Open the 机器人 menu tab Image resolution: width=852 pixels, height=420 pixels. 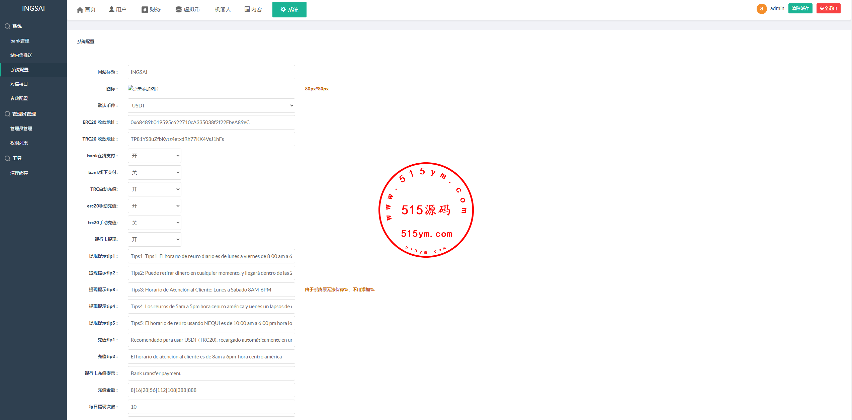tap(223, 9)
